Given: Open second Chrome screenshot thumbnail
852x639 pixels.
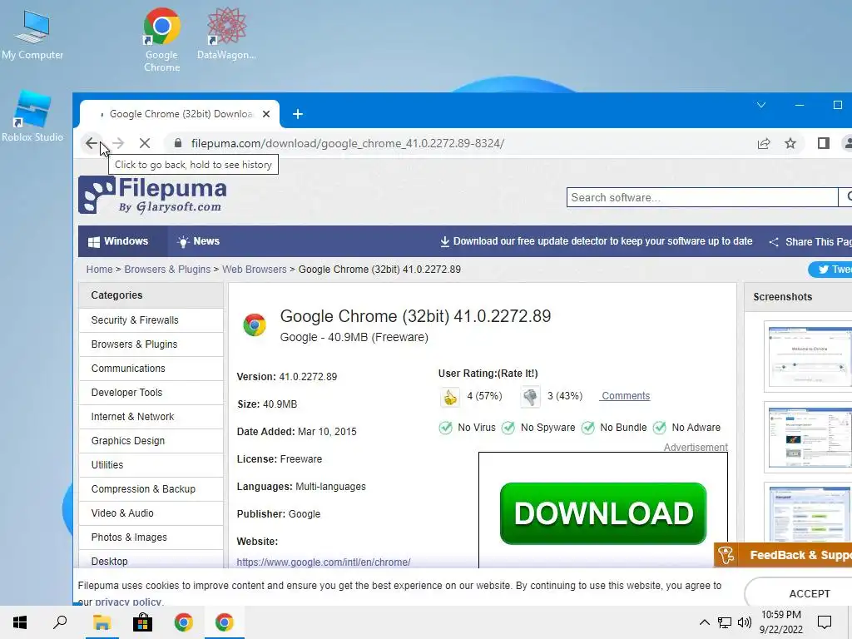Looking at the screenshot, I should point(808,437).
